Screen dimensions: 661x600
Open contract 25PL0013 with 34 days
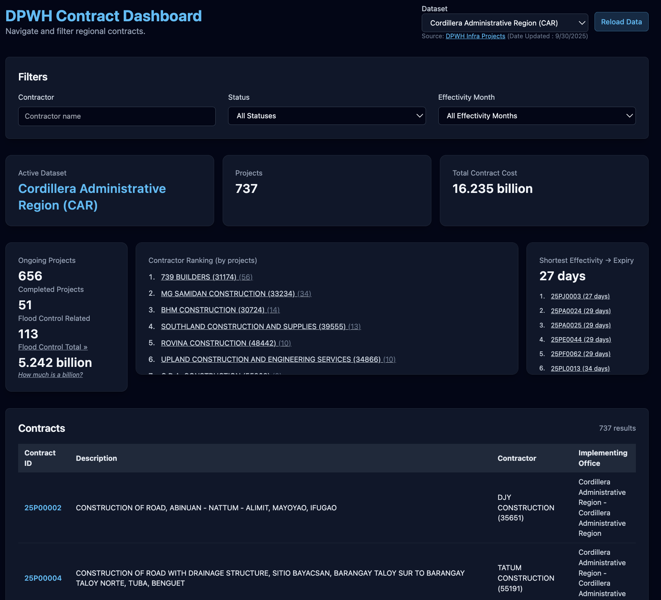click(580, 368)
